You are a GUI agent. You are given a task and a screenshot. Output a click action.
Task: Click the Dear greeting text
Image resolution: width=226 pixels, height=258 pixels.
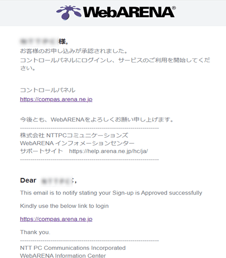pyautogui.click(x=28, y=180)
